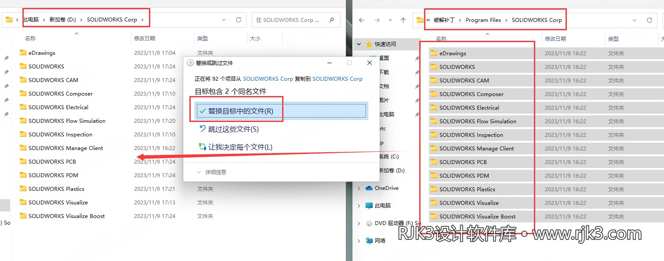Close the replace or skip files dialog
This screenshot has height=261, width=664.
[x=370, y=63]
